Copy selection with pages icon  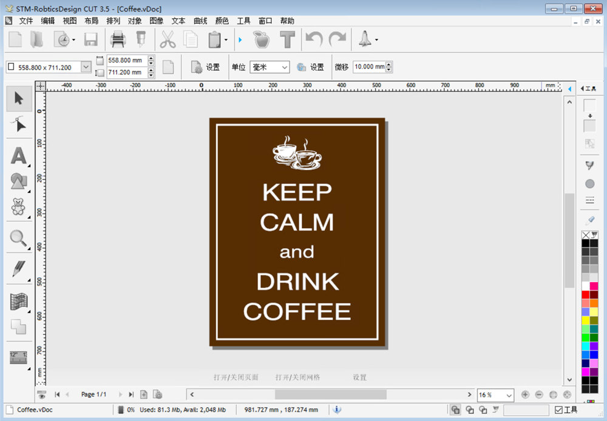(191, 39)
